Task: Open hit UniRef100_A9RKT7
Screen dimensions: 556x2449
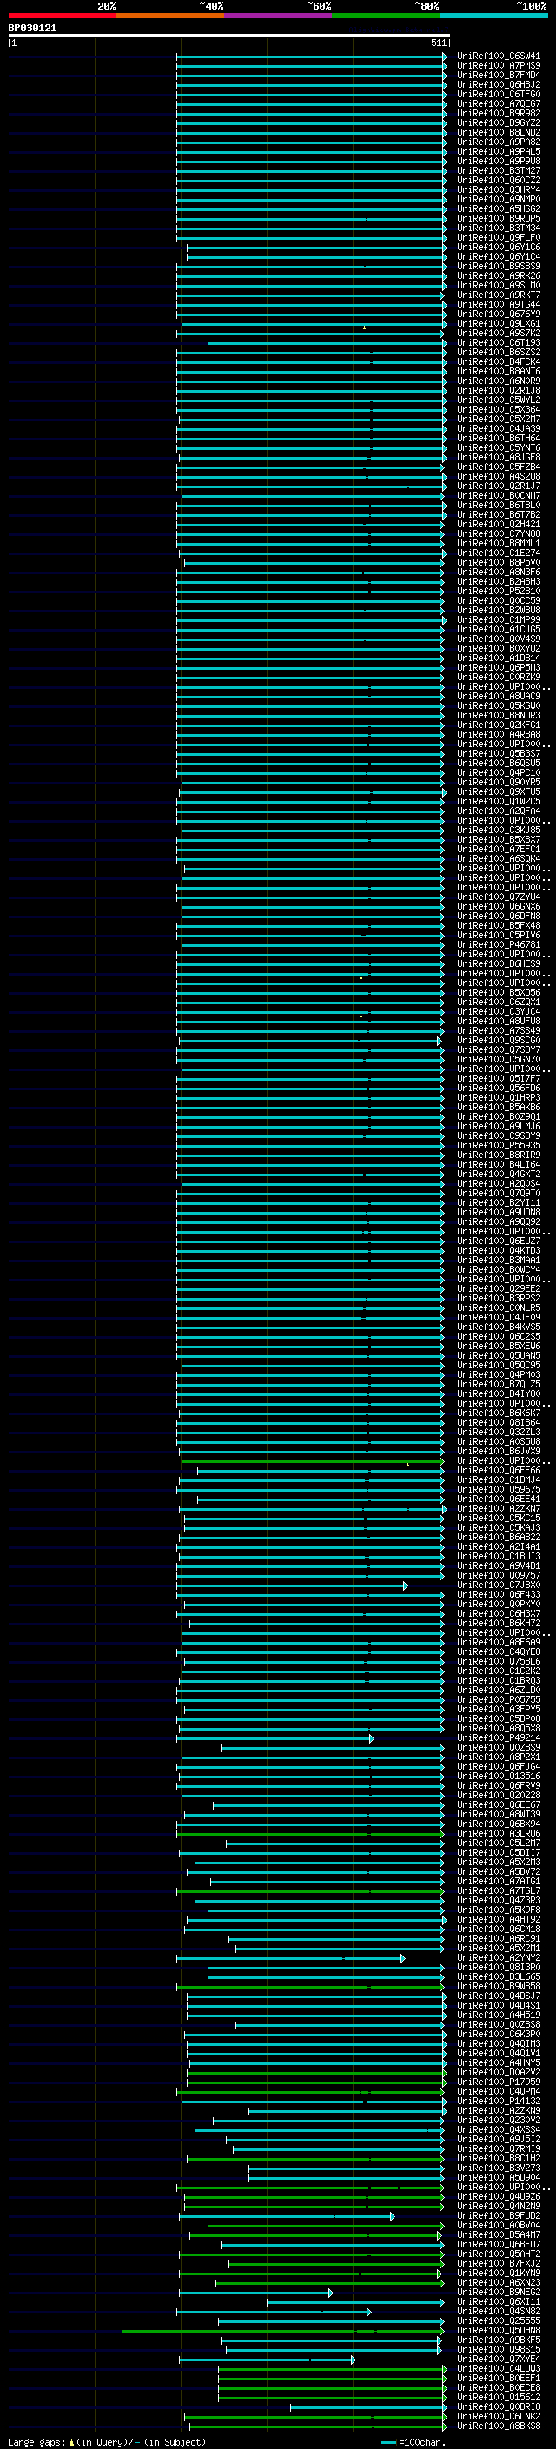Action: (499, 295)
